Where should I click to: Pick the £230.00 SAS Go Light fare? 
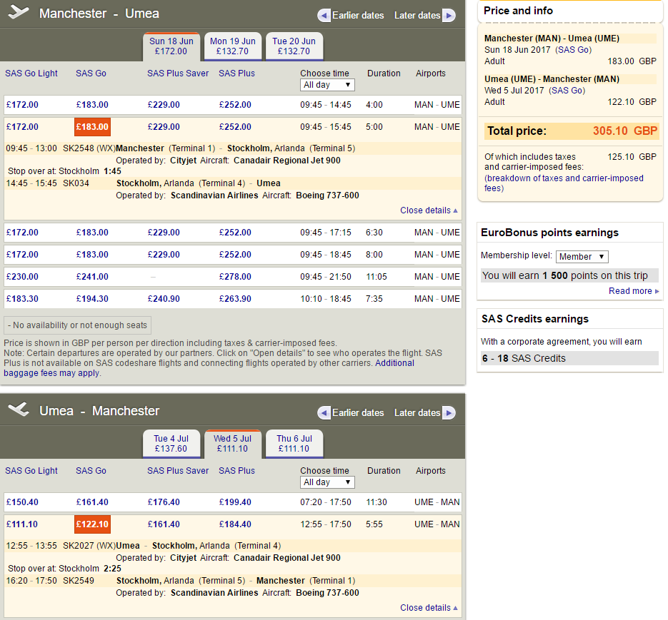coord(22,277)
